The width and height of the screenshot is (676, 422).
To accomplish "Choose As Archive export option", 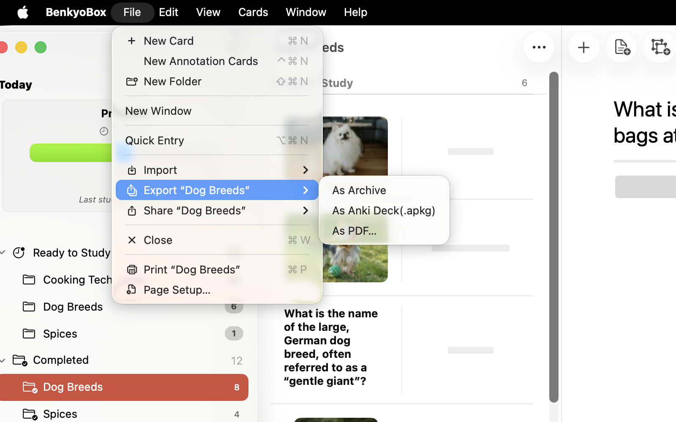I will pos(384,190).
